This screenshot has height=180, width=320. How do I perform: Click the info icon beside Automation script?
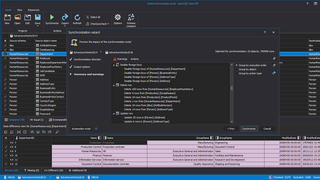tap(96, 129)
